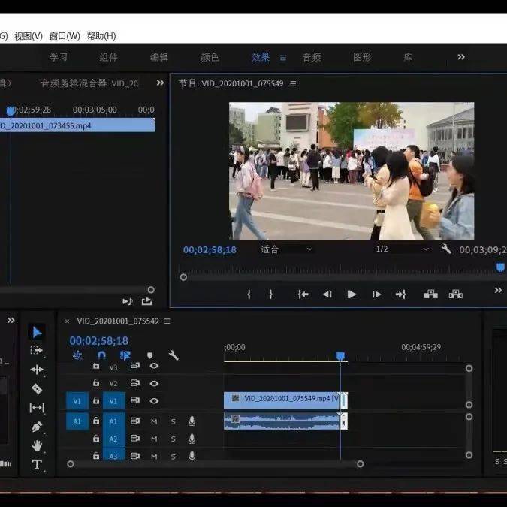This screenshot has width=507, height=507.
Task: Hide track V1 with eye icon
Action: [x=154, y=401]
